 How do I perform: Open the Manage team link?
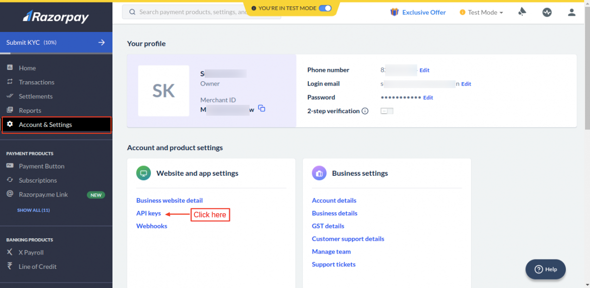pyautogui.click(x=331, y=252)
